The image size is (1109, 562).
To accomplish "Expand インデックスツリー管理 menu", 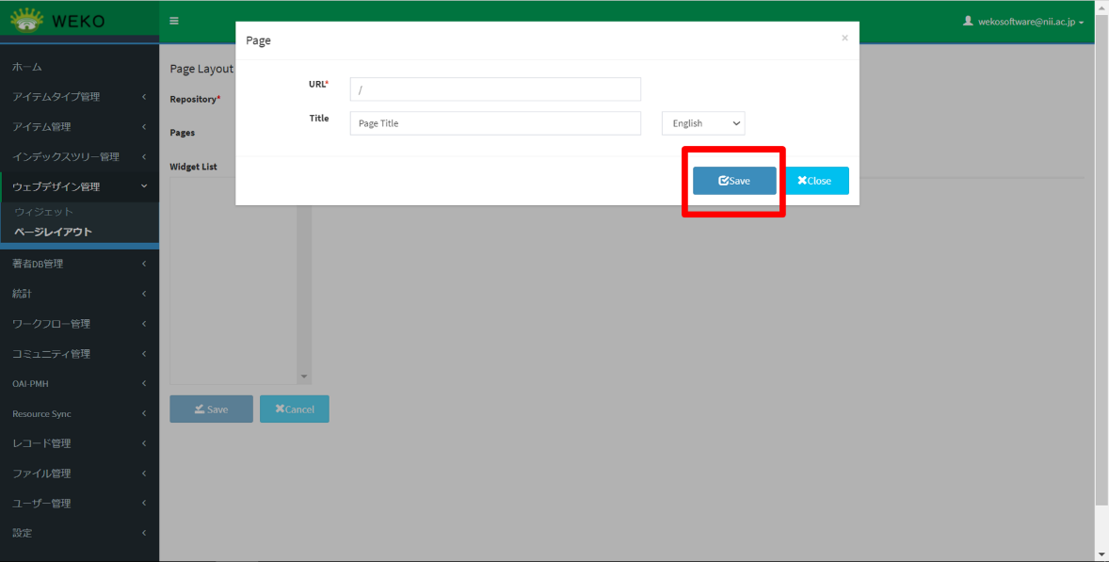I will [x=79, y=157].
